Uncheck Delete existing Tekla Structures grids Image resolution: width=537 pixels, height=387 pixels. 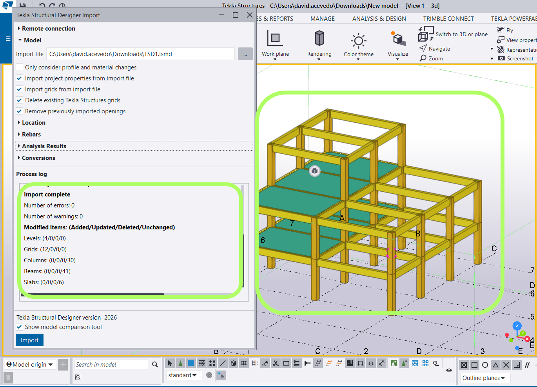click(19, 100)
